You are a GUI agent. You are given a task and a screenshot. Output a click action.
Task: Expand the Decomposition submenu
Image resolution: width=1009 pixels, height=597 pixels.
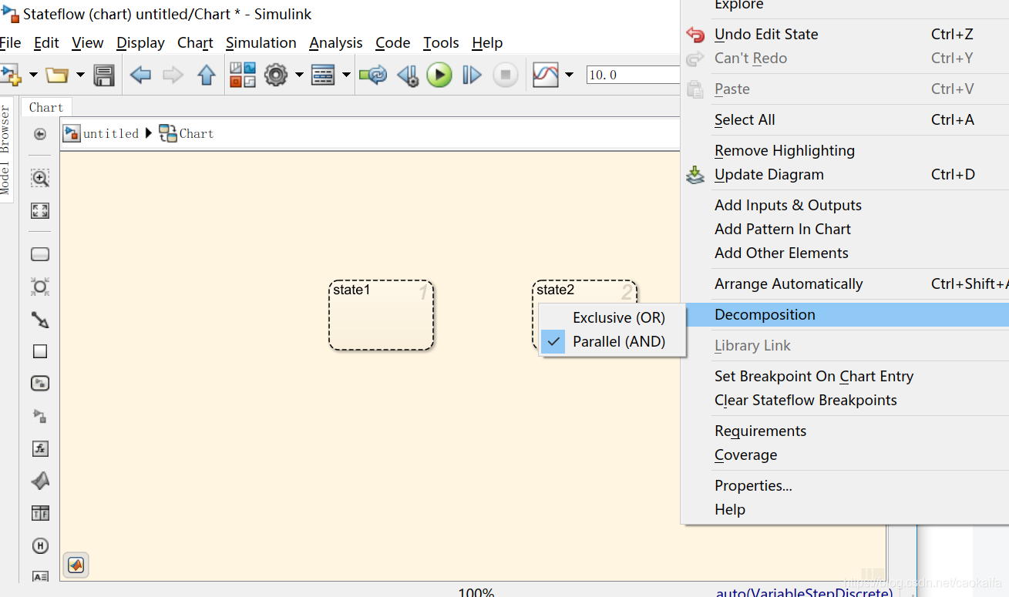click(x=765, y=314)
